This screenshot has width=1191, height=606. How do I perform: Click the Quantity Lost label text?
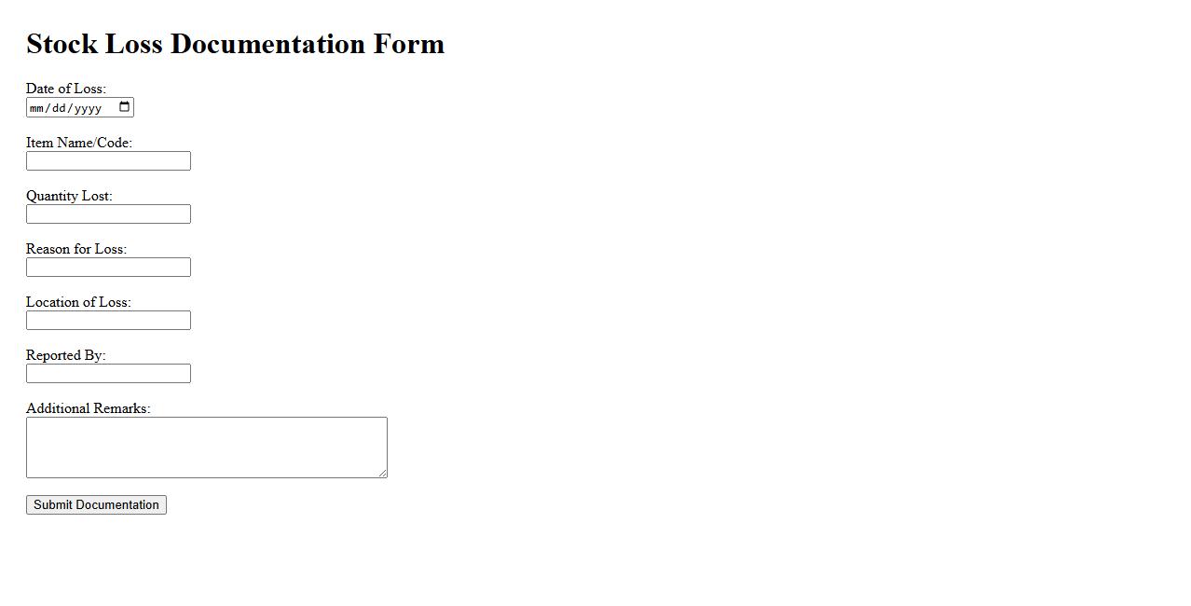tap(69, 196)
